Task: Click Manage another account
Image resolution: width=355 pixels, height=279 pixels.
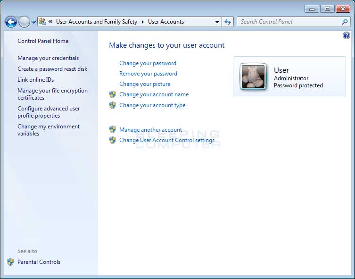Action: tap(150, 130)
